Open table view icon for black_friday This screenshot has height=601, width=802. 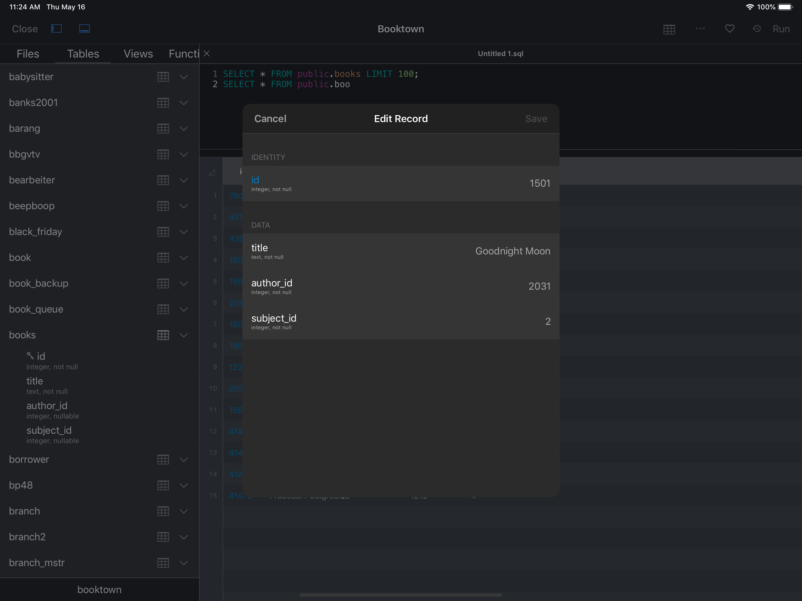pyautogui.click(x=163, y=232)
